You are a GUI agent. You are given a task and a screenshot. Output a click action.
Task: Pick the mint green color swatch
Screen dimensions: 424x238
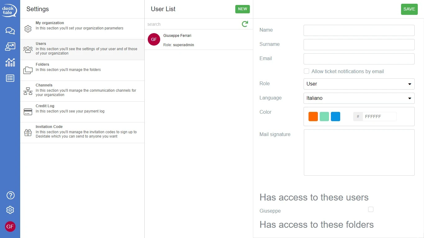click(324, 117)
